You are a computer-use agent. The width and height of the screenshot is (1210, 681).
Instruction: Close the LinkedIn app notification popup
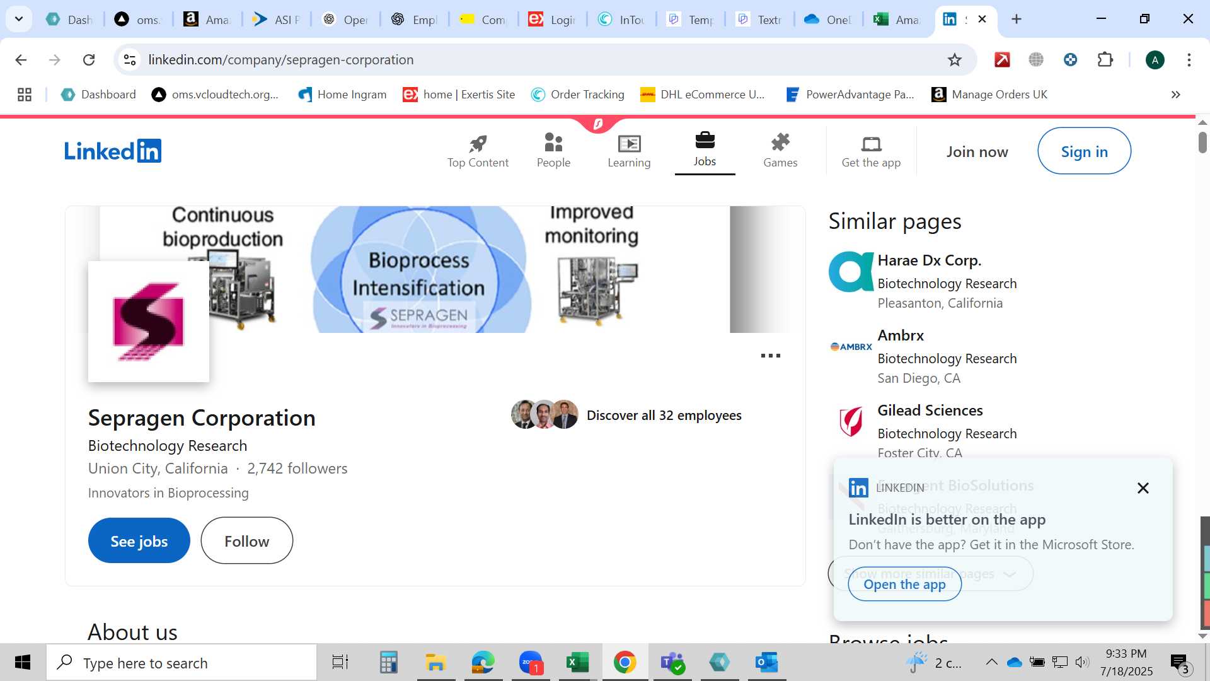1143,488
